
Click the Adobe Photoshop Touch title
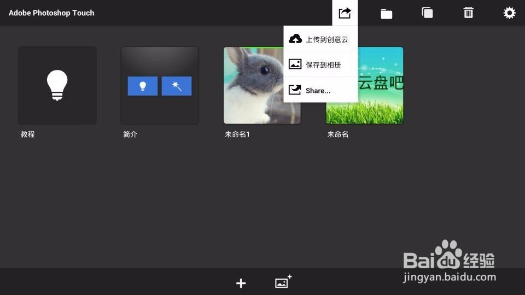pyautogui.click(x=51, y=13)
